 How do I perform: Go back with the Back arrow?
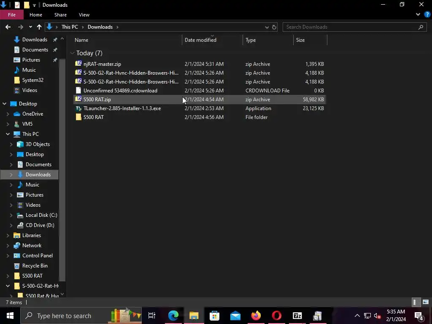8,27
